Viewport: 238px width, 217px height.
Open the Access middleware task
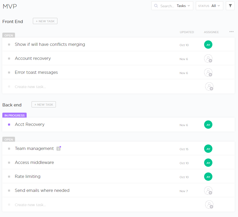point(34,162)
